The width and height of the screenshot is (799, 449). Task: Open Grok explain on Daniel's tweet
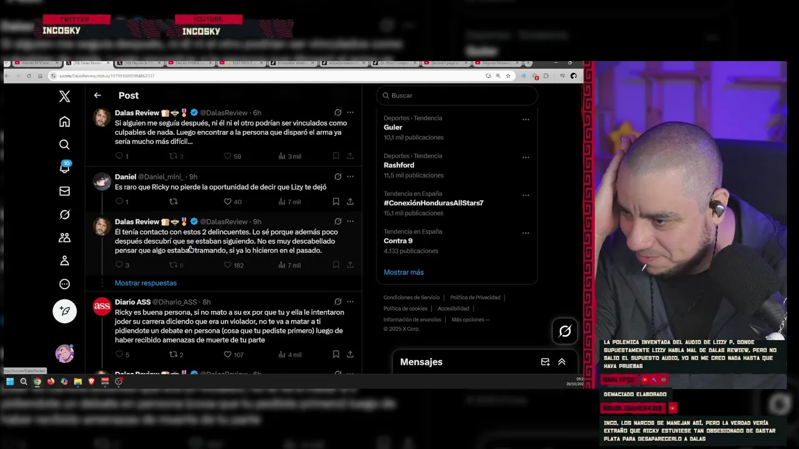[338, 176]
